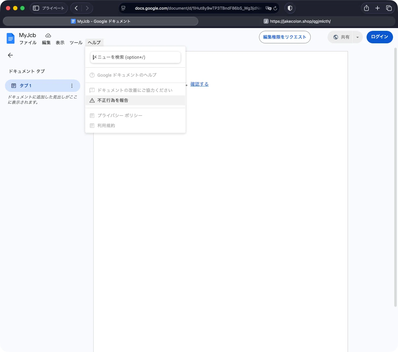The height and width of the screenshot is (352, 398).
Task: Select 不正行為を報告 menu entry
Action: click(x=135, y=100)
